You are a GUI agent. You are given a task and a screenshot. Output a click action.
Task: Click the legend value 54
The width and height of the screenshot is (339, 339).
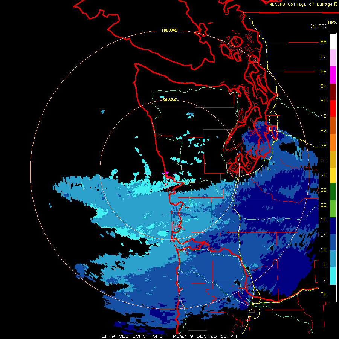tap(324, 86)
